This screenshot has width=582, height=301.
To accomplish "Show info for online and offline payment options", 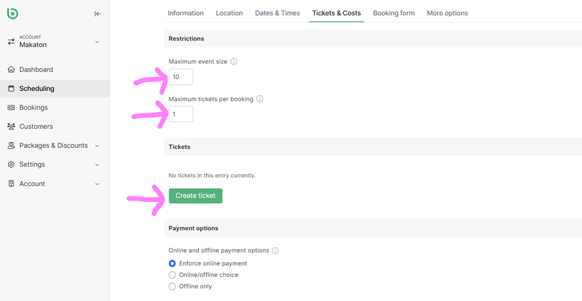I will click(x=275, y=251).
